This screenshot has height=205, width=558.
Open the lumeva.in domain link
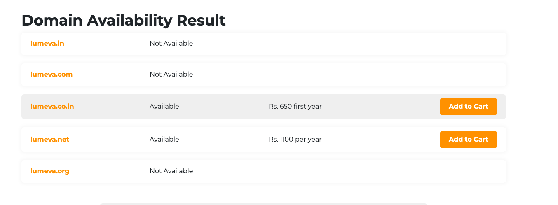(47, 43)
